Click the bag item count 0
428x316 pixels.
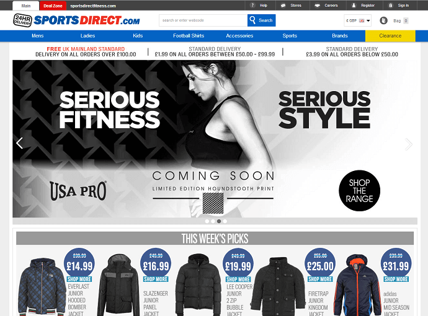[406, 20]
